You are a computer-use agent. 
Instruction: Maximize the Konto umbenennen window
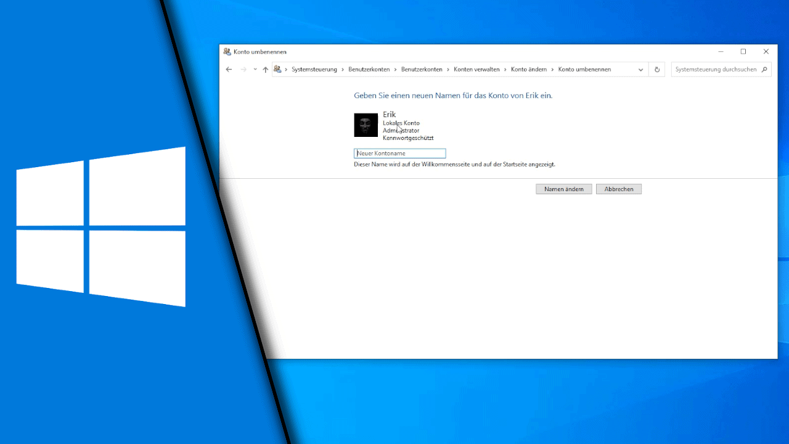[743, 52]
